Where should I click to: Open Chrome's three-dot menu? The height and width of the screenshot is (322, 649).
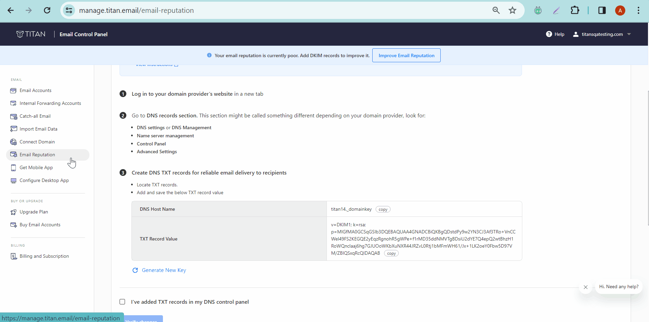pyautogui.click(x=638, y=10)
